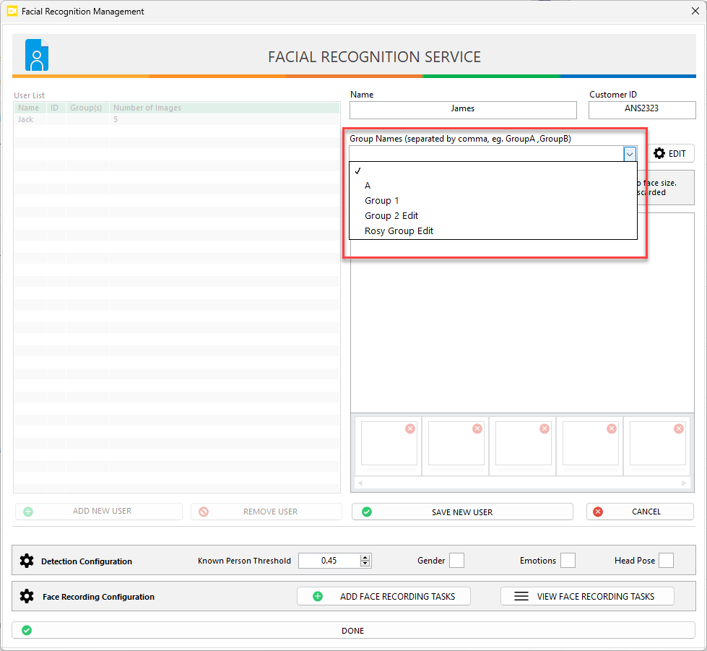Choose "Rosy Group Edit" group option
707x651 pixels.
click(x=399, y=231)
